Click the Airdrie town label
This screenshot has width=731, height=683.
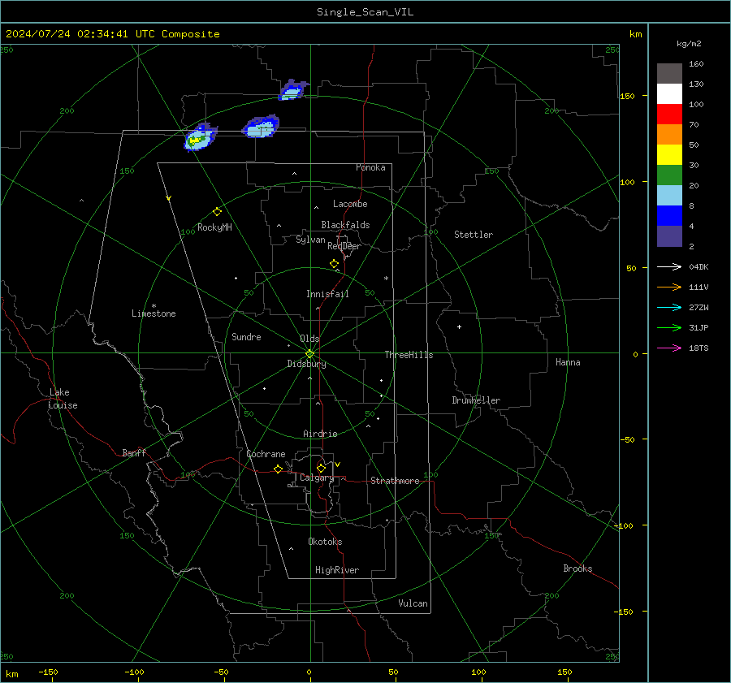[x=320, y=434]
